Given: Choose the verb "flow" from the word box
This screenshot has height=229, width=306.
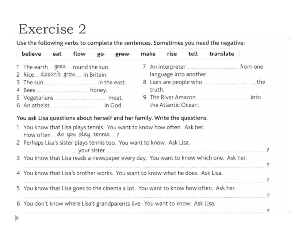Looking at the screenshot, I should pos(79,54).
